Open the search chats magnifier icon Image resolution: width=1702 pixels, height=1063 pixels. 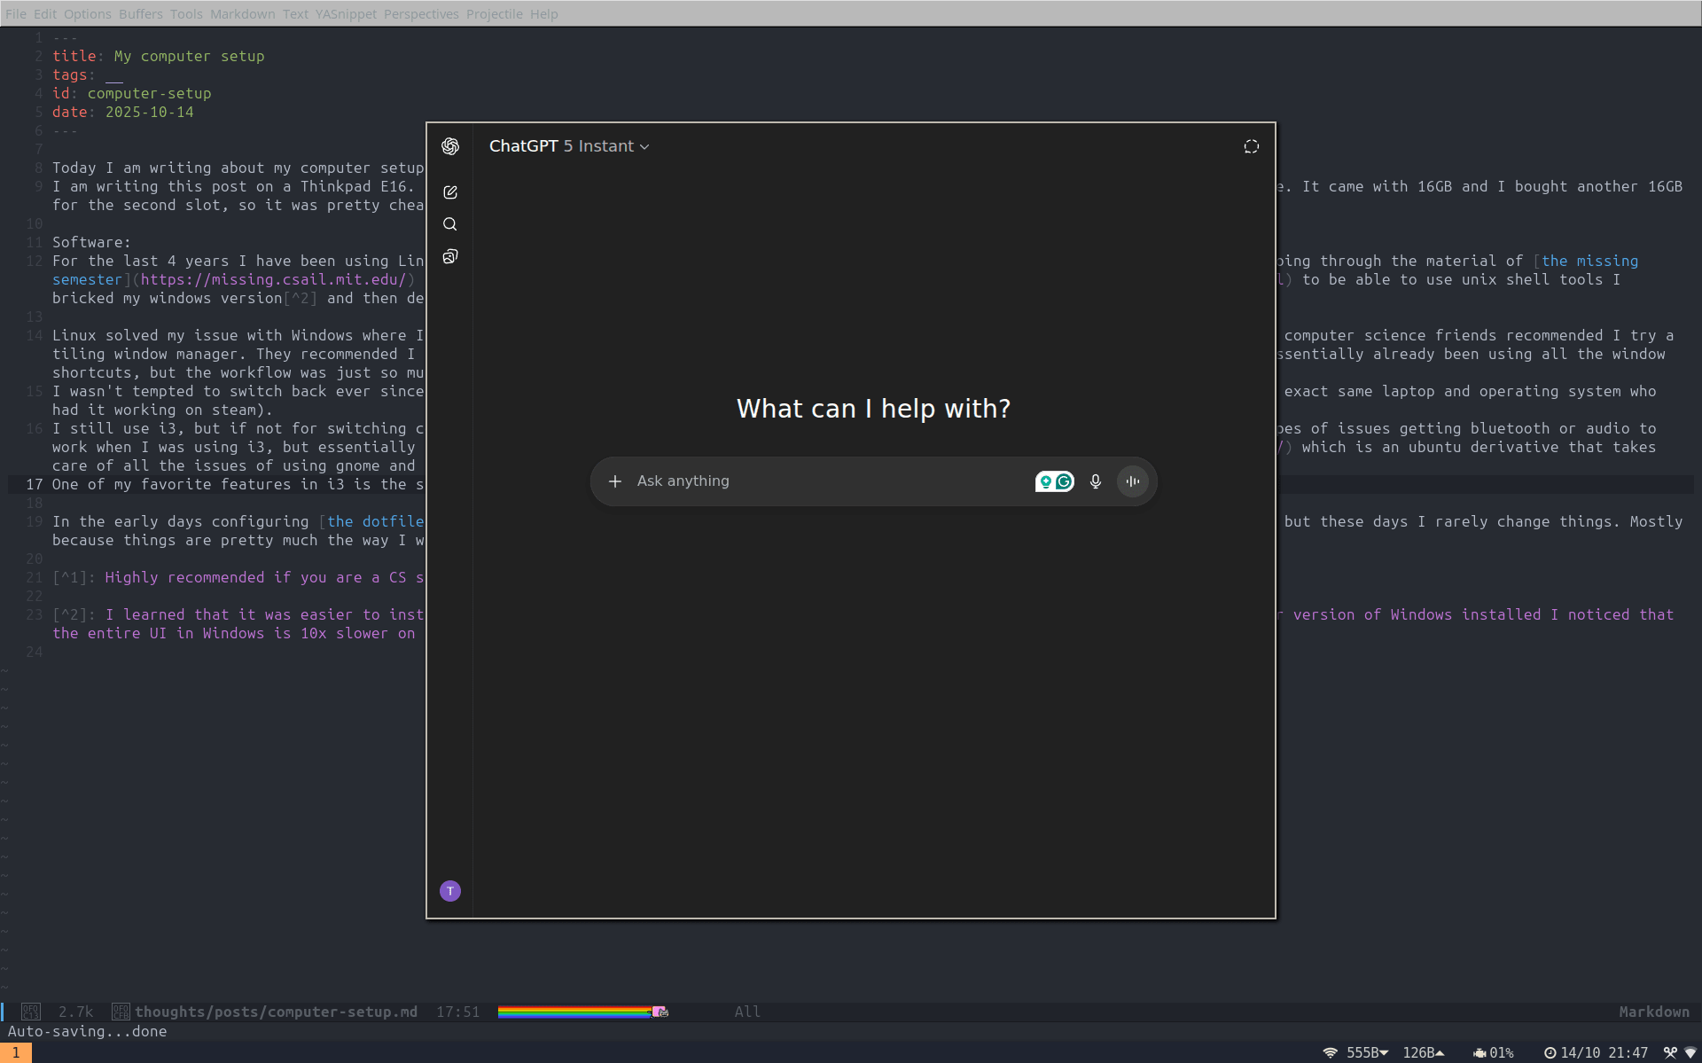(450, 224)
